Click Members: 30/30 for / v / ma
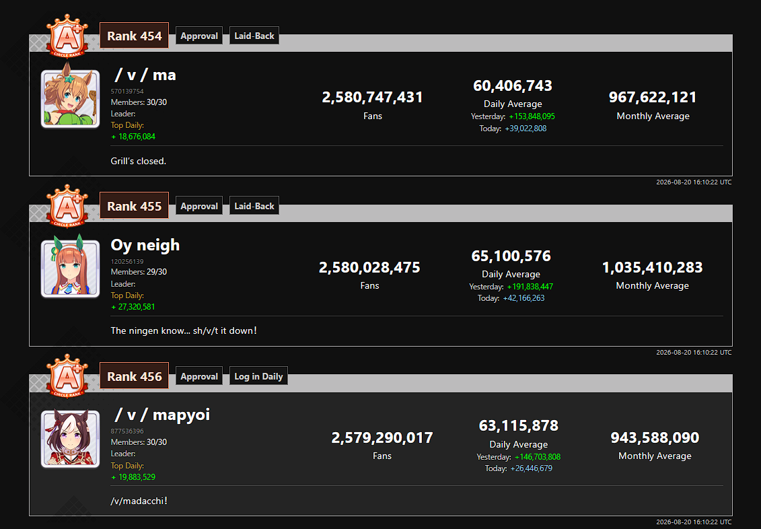 click(139, 102)
